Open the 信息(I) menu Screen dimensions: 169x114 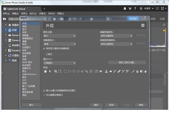[x=24, y=13]
